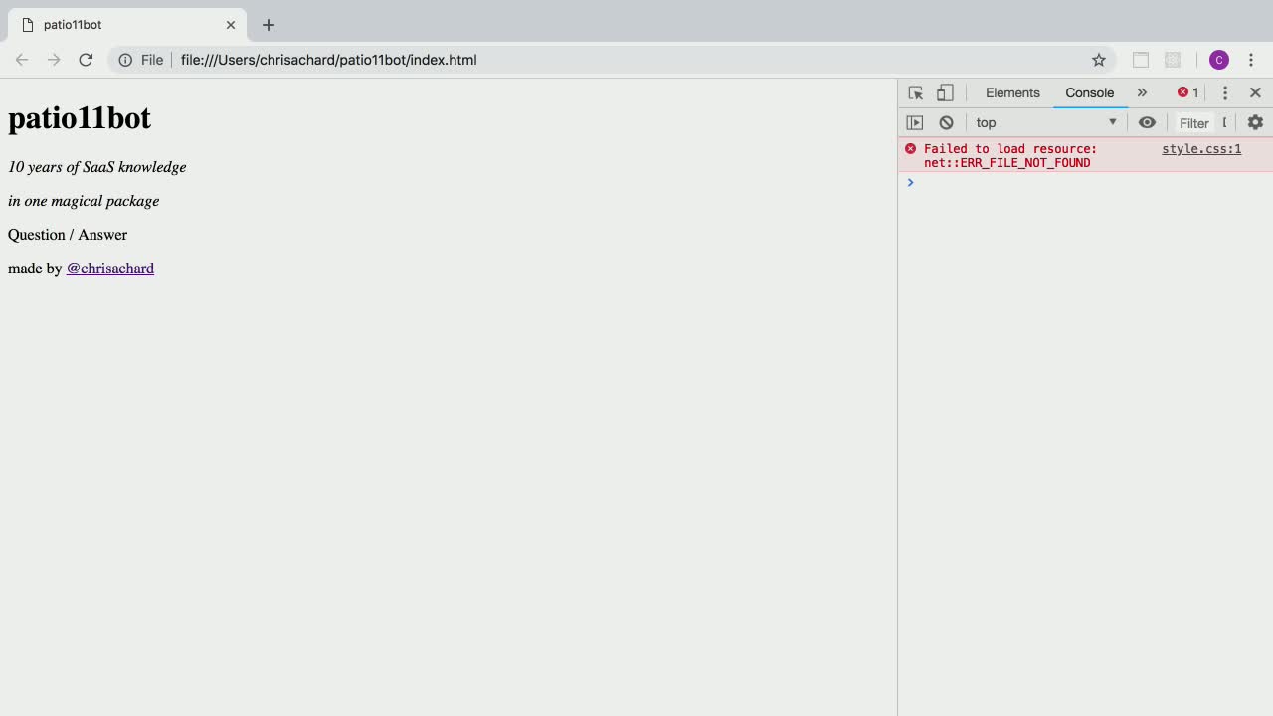The width and height of the screenshot is (1273, 716).
Task: Open style.css:1 source link
Action: coord(1201,149)
